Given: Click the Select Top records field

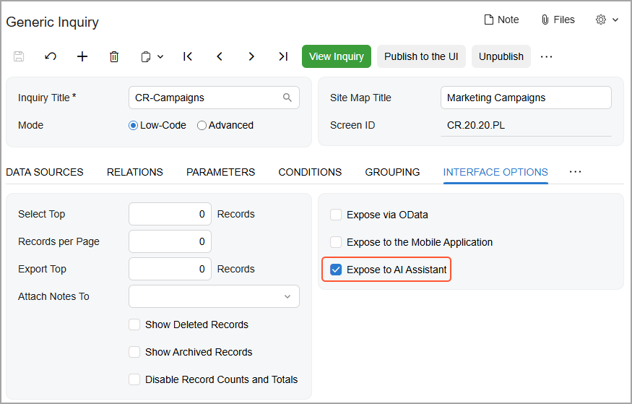Looking at the screenshot, I should tap(170, 214).
